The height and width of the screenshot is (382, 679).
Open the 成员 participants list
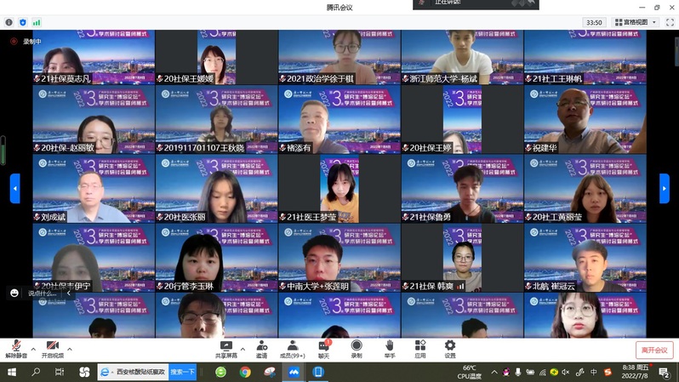(x=292, y=348)
